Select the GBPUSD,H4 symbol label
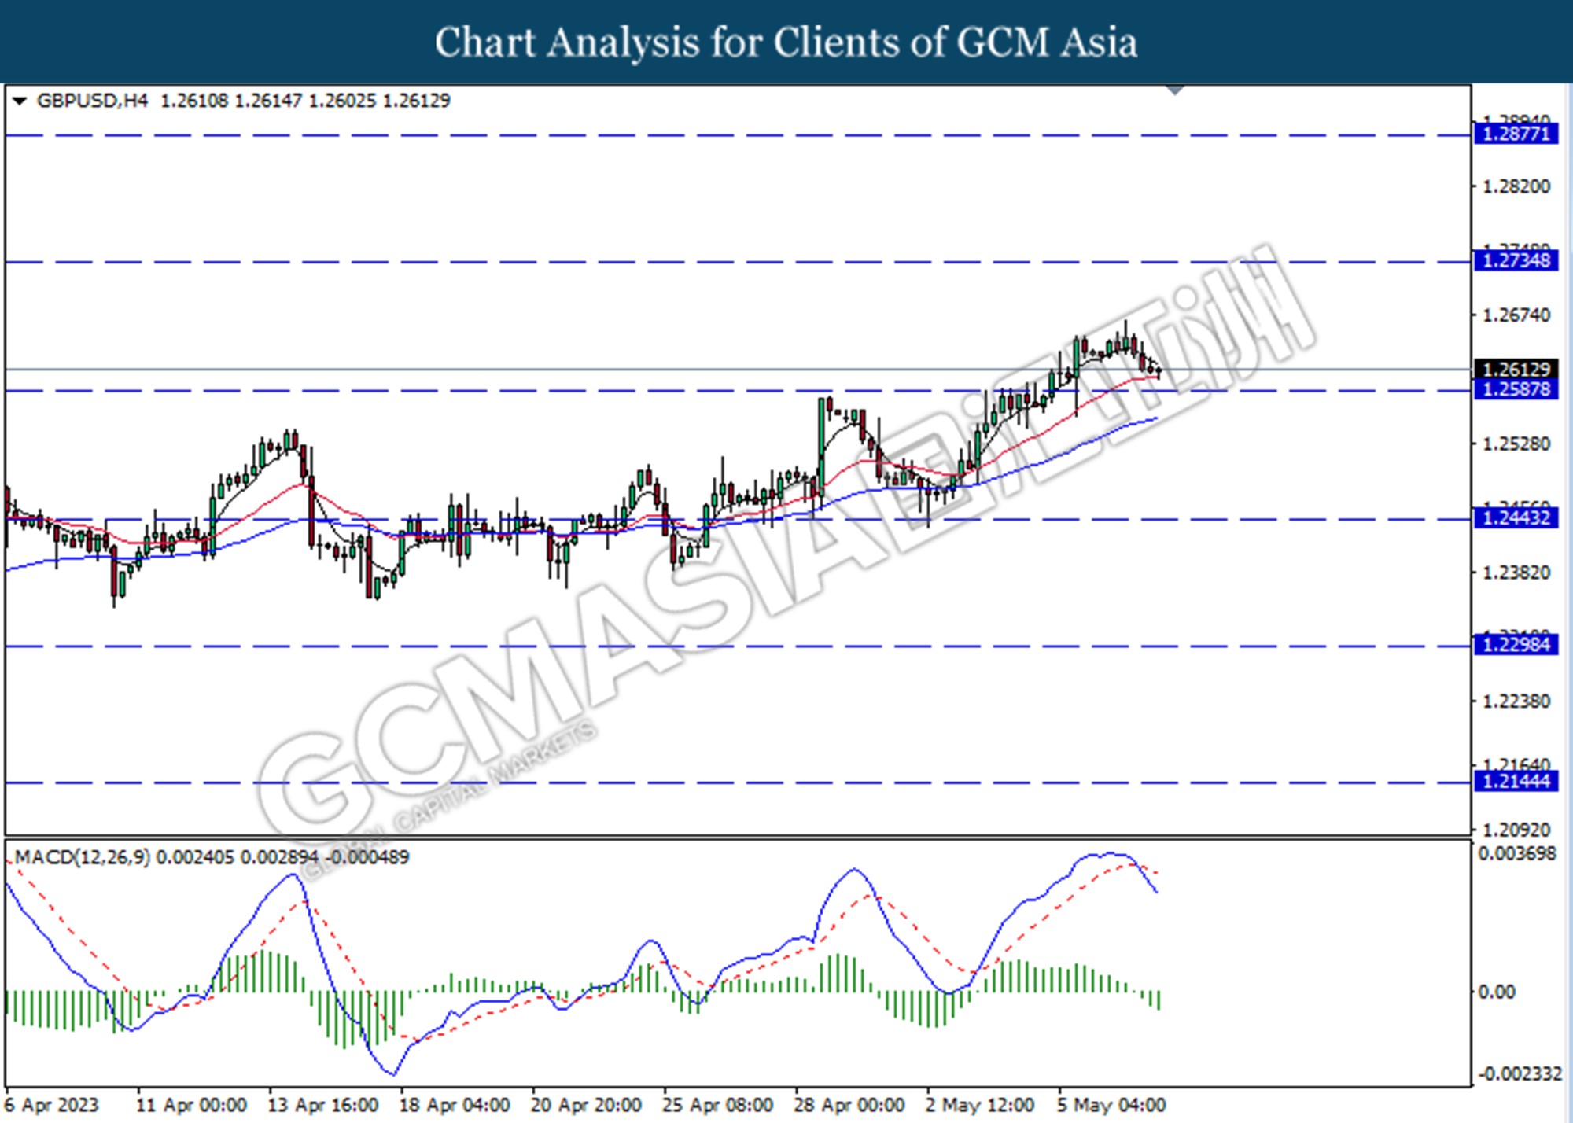1573x1123 pixels. (92, 101)
